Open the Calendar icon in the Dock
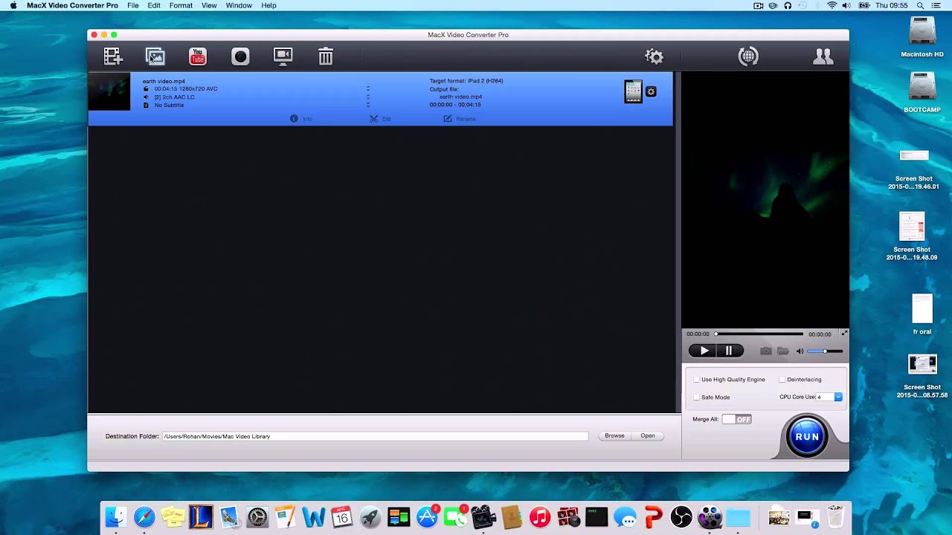This screenshot has width=952, height=535. (342, 516)
